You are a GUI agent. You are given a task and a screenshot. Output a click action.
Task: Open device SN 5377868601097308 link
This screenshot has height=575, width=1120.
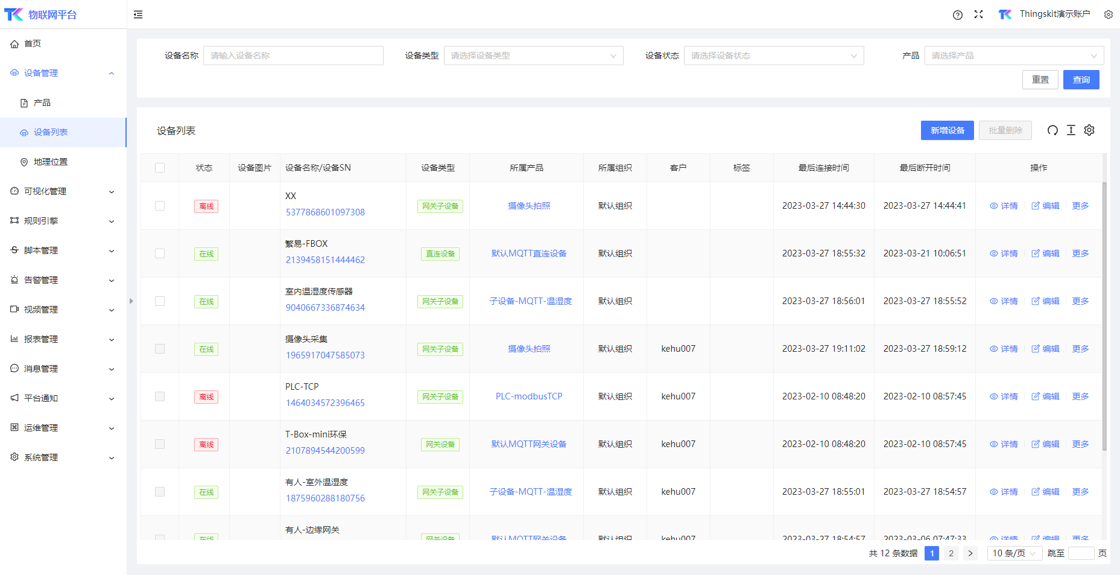[x=325, y=212]
